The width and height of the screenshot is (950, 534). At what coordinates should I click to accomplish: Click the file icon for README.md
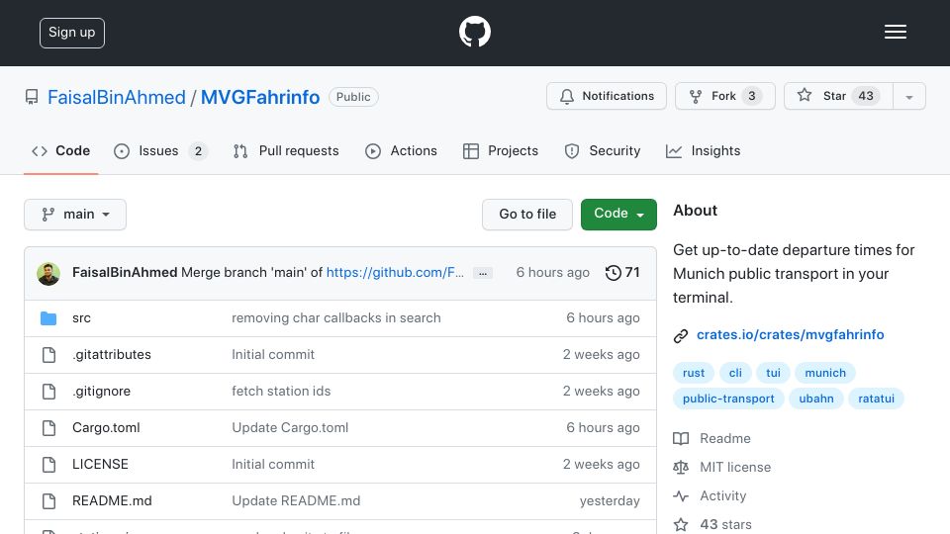(49, 500)
